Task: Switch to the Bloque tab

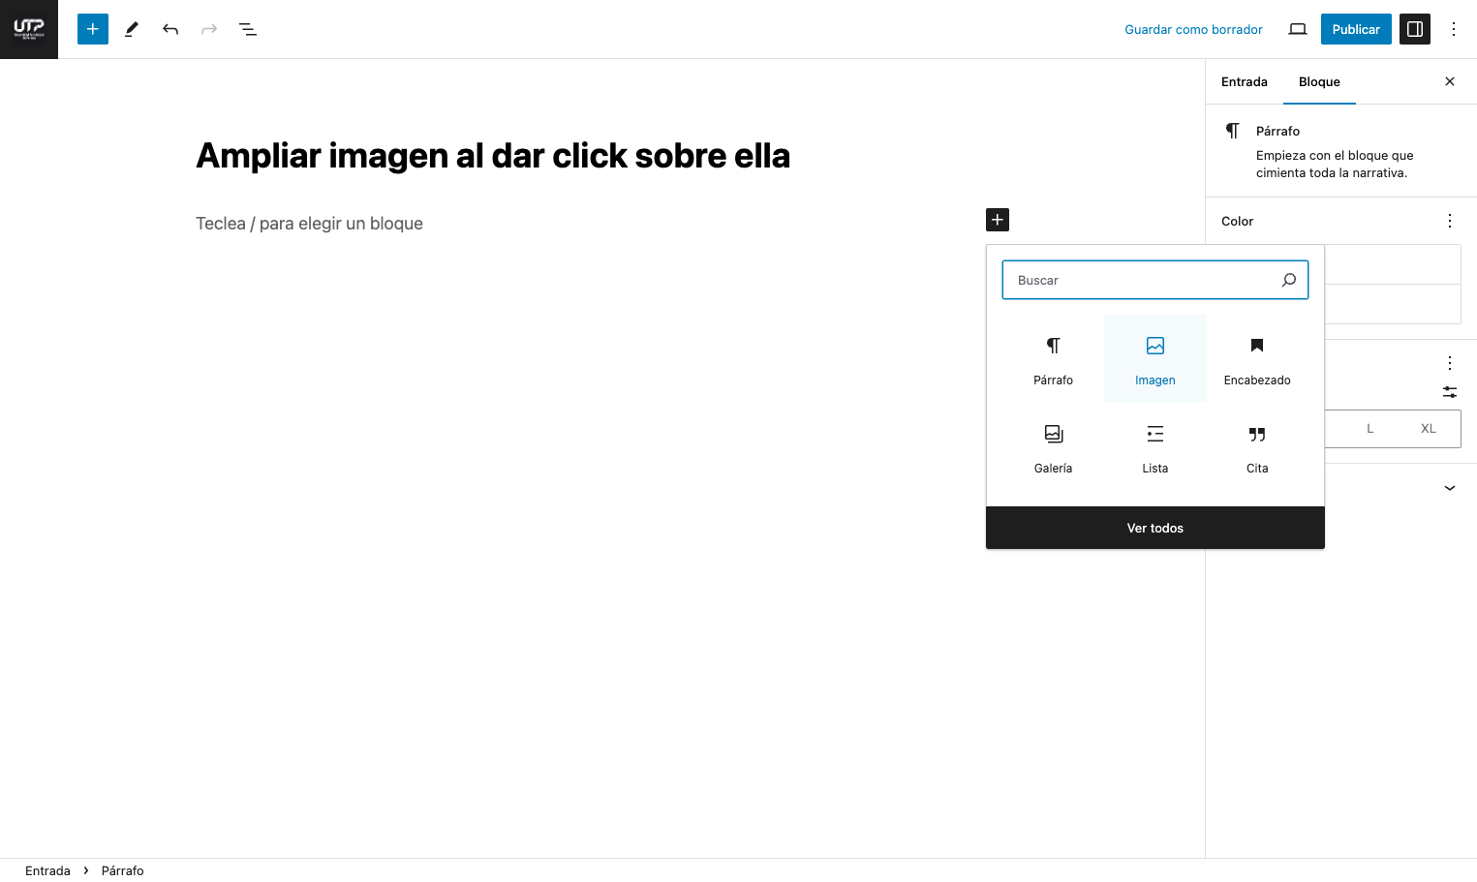Action: point(1319,82)
